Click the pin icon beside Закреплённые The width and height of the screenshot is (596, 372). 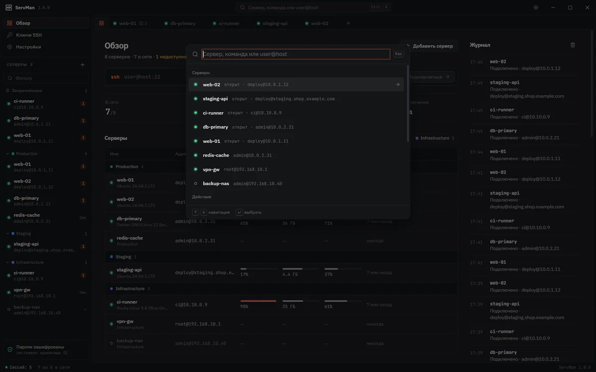pyautogui.click(x=7, y=91)
